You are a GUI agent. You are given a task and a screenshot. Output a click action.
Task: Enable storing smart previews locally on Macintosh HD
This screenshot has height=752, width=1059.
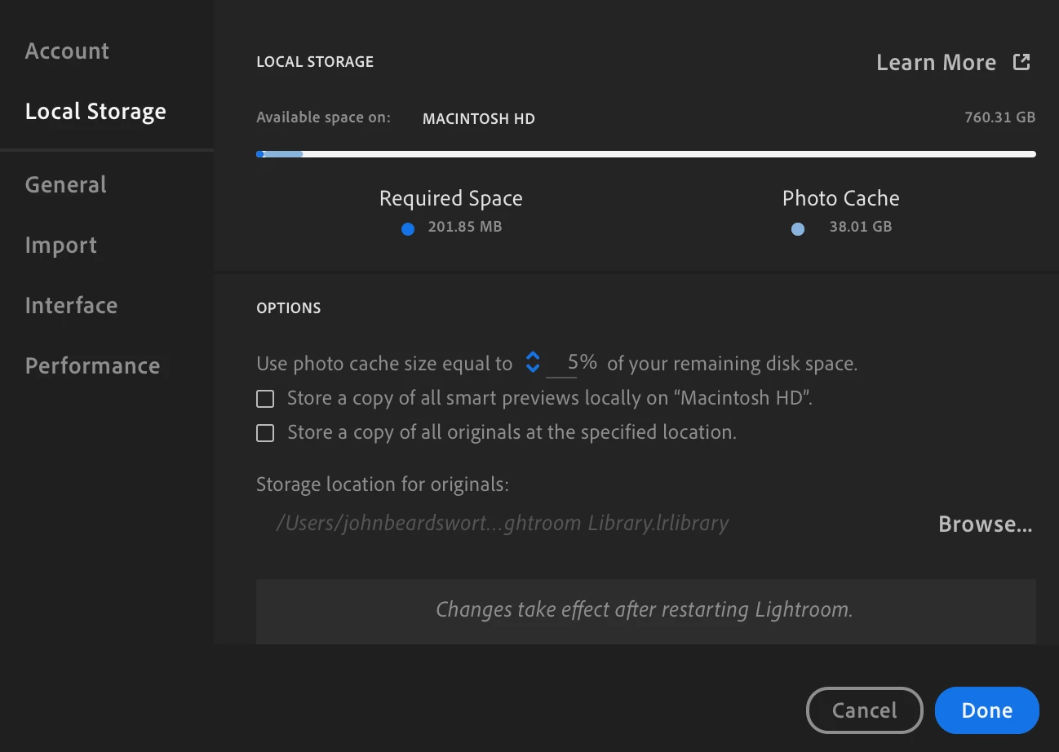(x=265, y=399)
